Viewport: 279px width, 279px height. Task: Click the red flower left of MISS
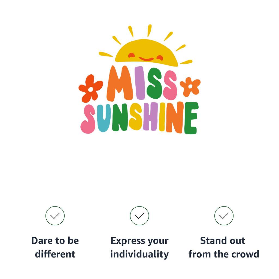(91, 89)
